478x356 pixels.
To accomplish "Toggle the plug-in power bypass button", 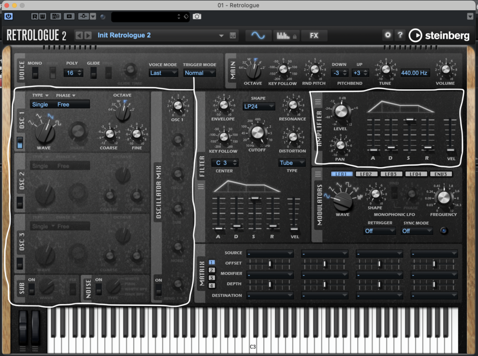I will click(x=8, y=16).
